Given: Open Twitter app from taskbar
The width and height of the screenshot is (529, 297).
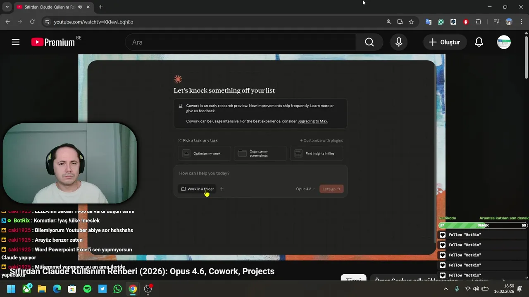Looking at the screenshot, I should (x=102, y=289).
